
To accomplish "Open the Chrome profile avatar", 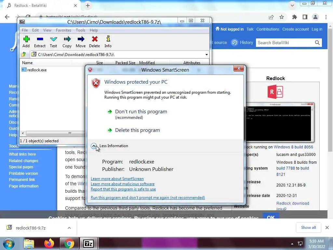I will [315, 17].
